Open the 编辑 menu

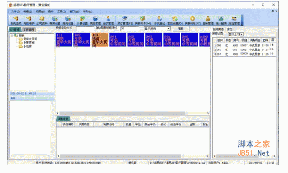pos(27,12)
